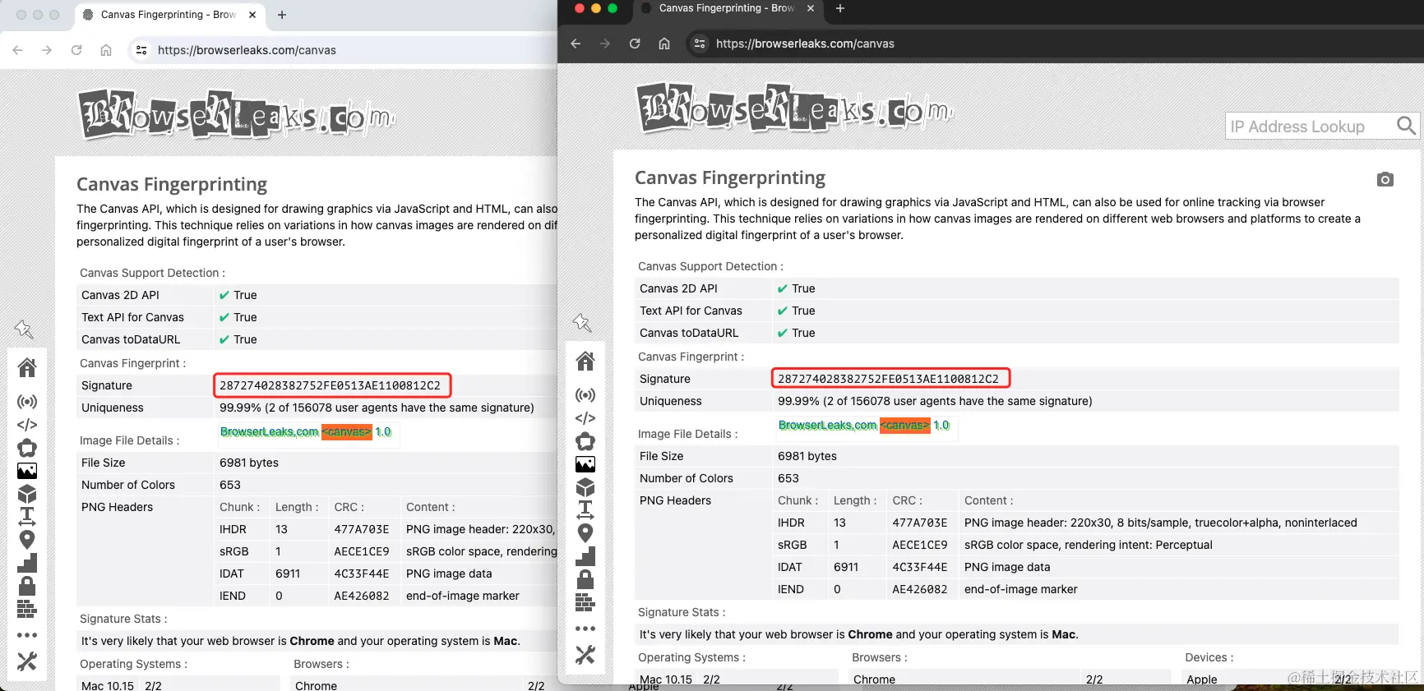Click the browser home button in the right window toolbar
The height and width of the screenshot is (691, 1424).
(664, 44)
